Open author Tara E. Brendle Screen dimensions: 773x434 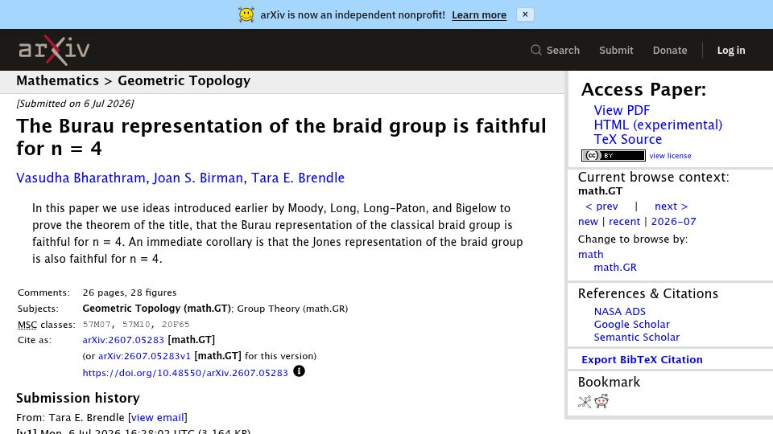click(x=298, y=178)
